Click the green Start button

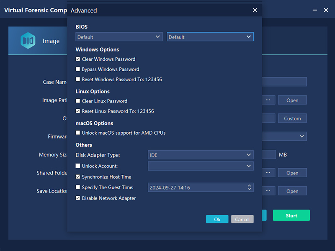point(291,215)
